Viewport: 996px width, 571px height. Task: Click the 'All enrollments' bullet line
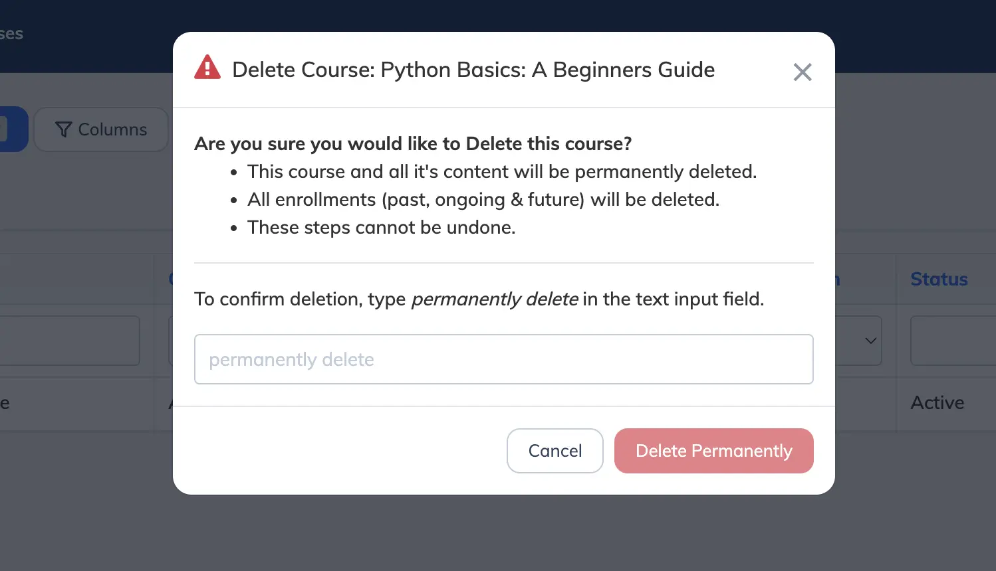[x=483, y=199]
